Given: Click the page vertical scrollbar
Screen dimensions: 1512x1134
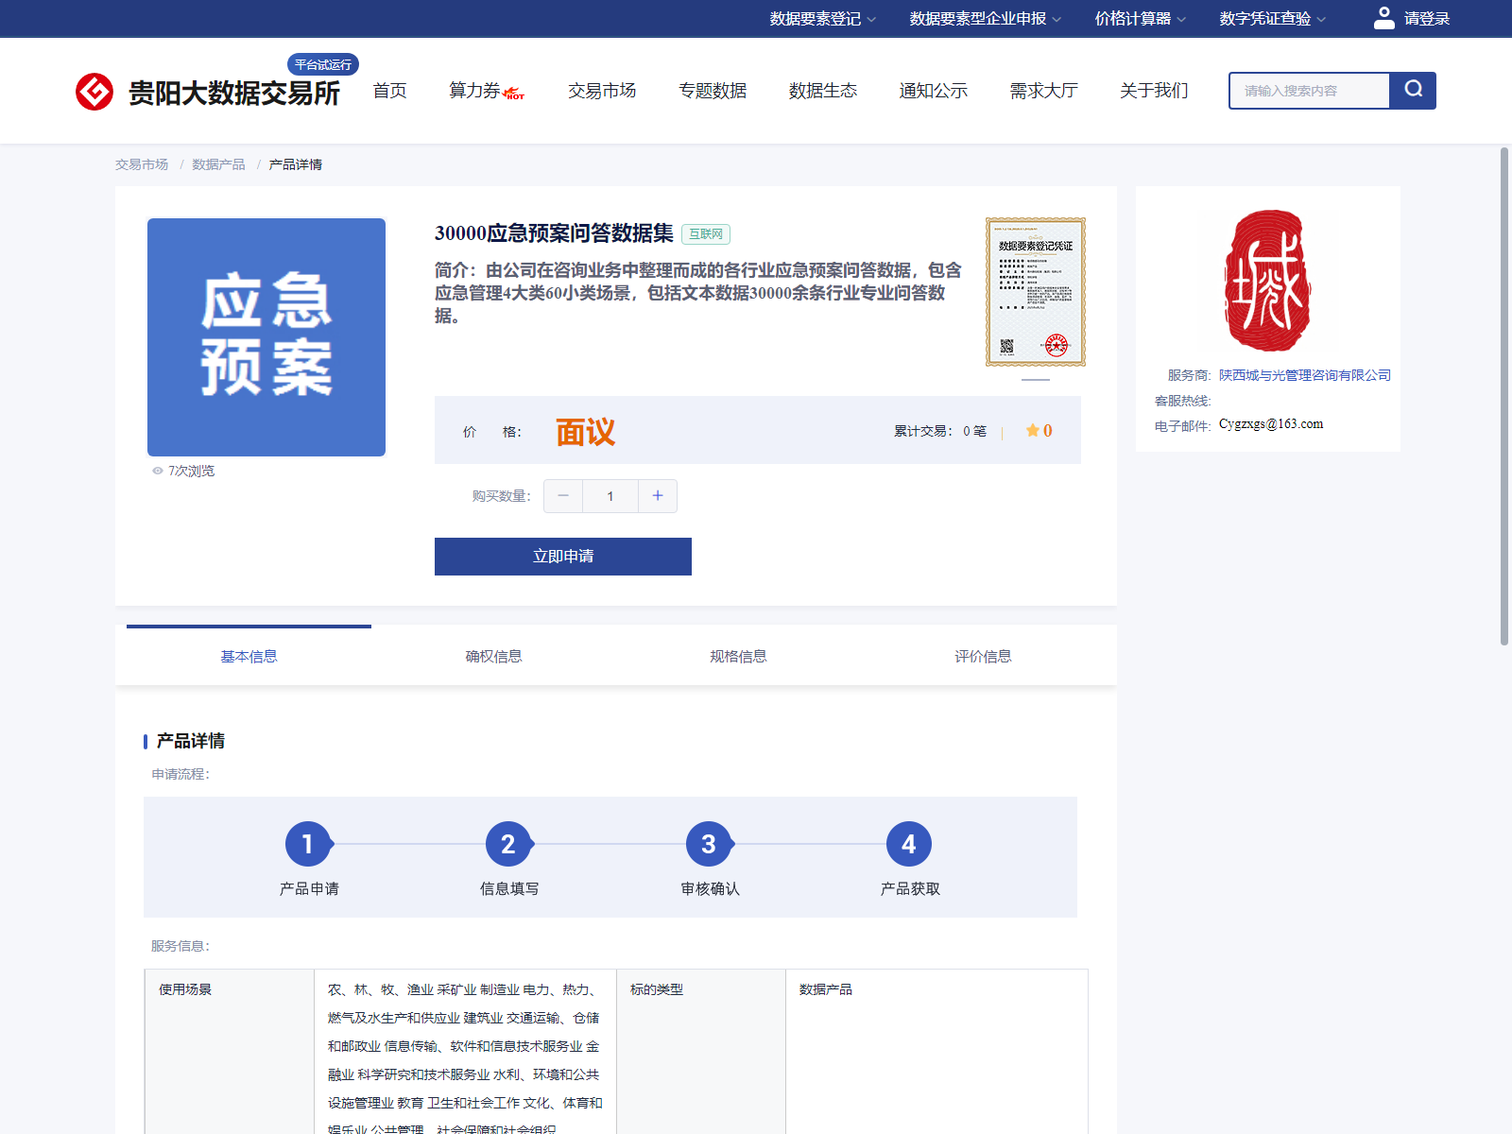Looking at the screenshot, I should coord(1504,397).
